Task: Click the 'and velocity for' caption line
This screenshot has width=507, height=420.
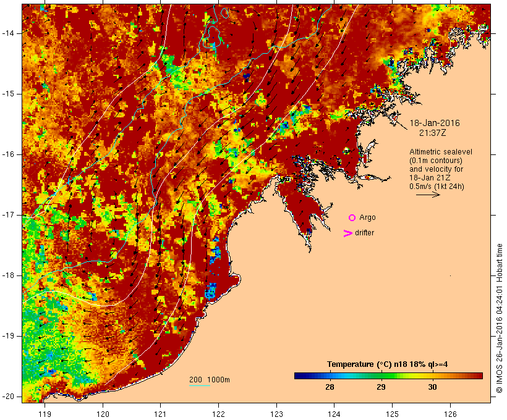Action: point(436,169)
